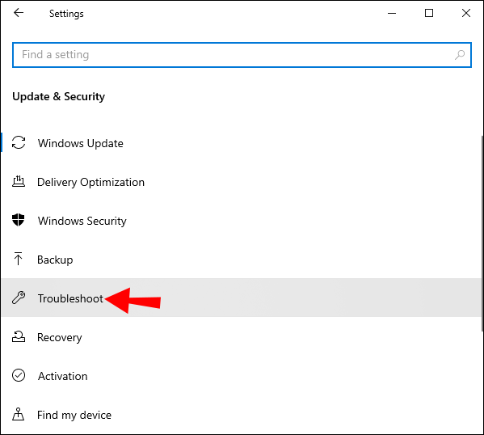Click the Delivery Optimization tray icon
The image size is (484, 435).
pyautogui.click(x=19, y=181)
